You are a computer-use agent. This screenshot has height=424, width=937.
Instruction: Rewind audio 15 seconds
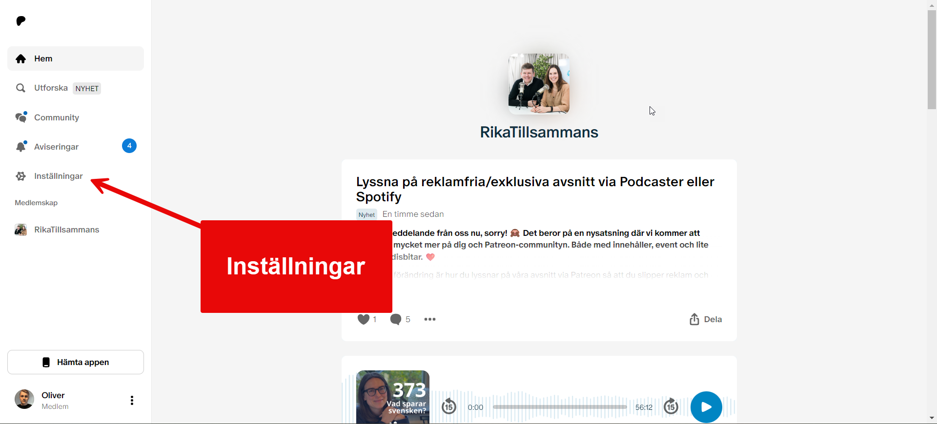click(x=449, y=406)
